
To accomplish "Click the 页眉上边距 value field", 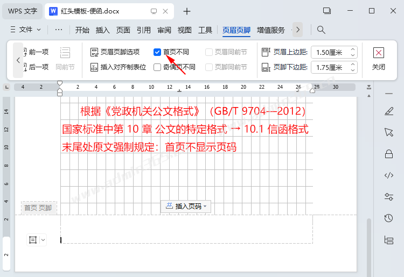I will (330, 53).
